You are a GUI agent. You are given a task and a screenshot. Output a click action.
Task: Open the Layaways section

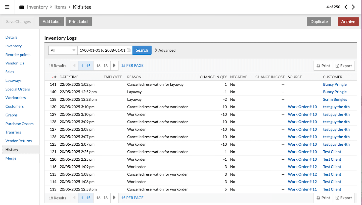pyautogui.click(x=14, y=80)
